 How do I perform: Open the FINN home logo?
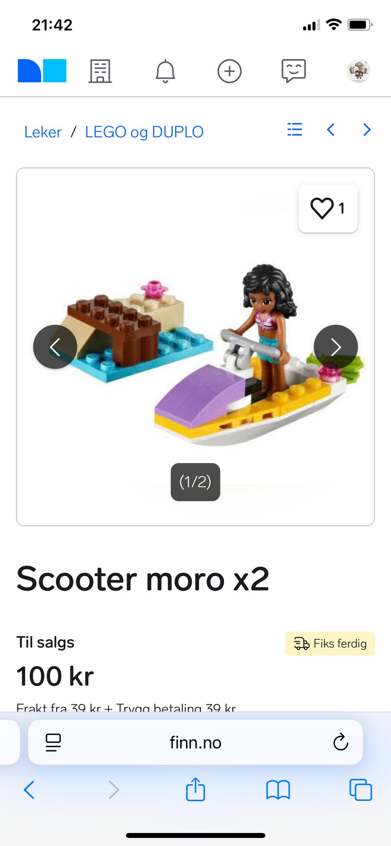coord(42,71)
